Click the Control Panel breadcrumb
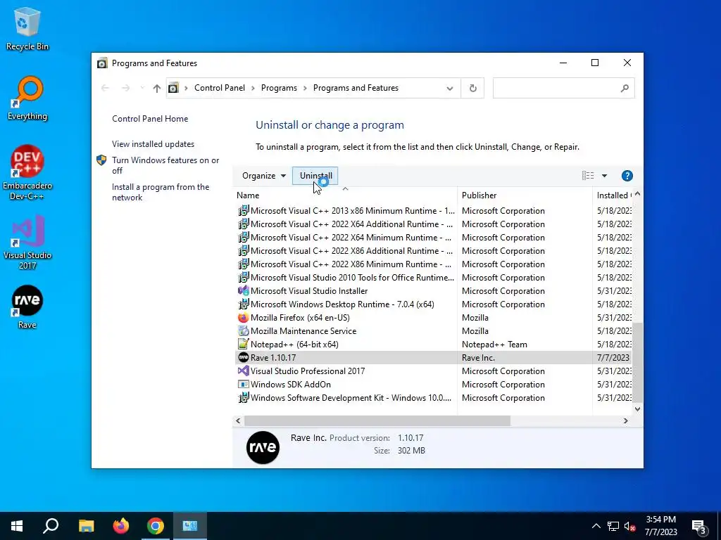This screenshot has height=540, width=721. coord(220,88)
